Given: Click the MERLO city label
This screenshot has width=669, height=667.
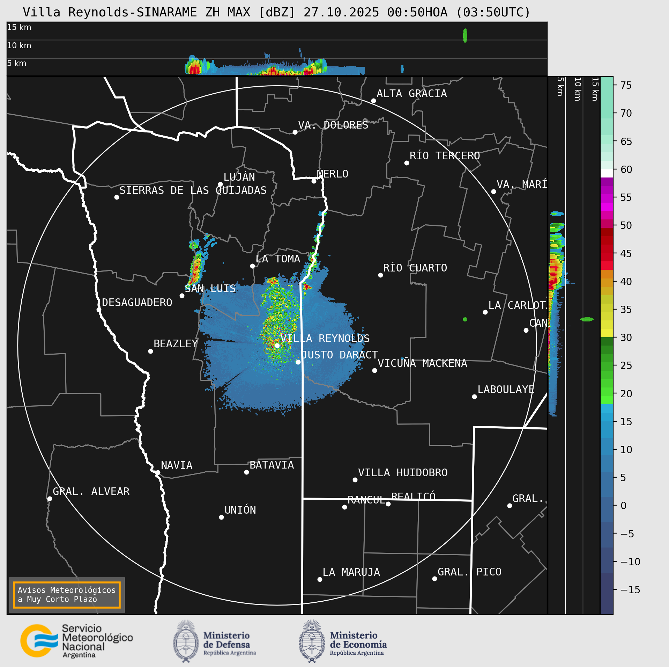Looking at the screenshot, I should point(333,174).
